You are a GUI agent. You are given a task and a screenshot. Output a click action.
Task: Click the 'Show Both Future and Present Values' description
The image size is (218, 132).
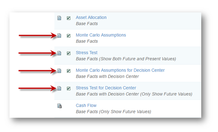(137, 59)
